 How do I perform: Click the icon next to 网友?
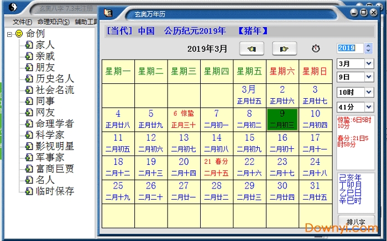[x=29, y=113]
